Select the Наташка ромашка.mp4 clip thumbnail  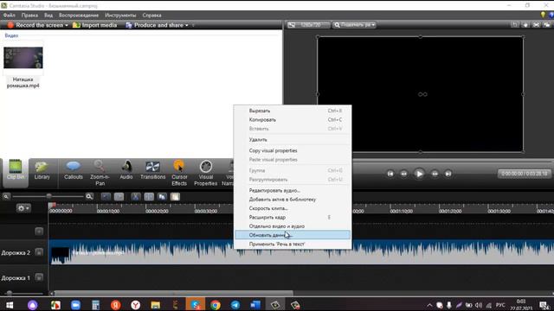click(x=23, y=58)
